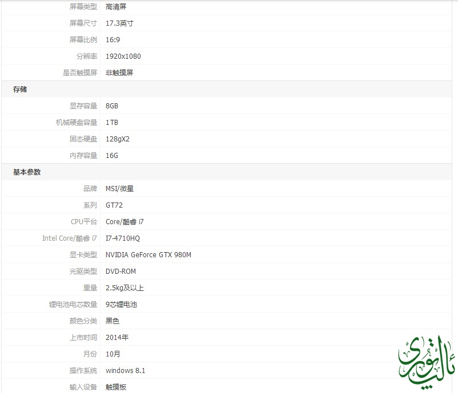Click the "重量" label
Image resolution: width=458 pixels, height=393 pixels.
pyautogui.click(x=90, y=288)
